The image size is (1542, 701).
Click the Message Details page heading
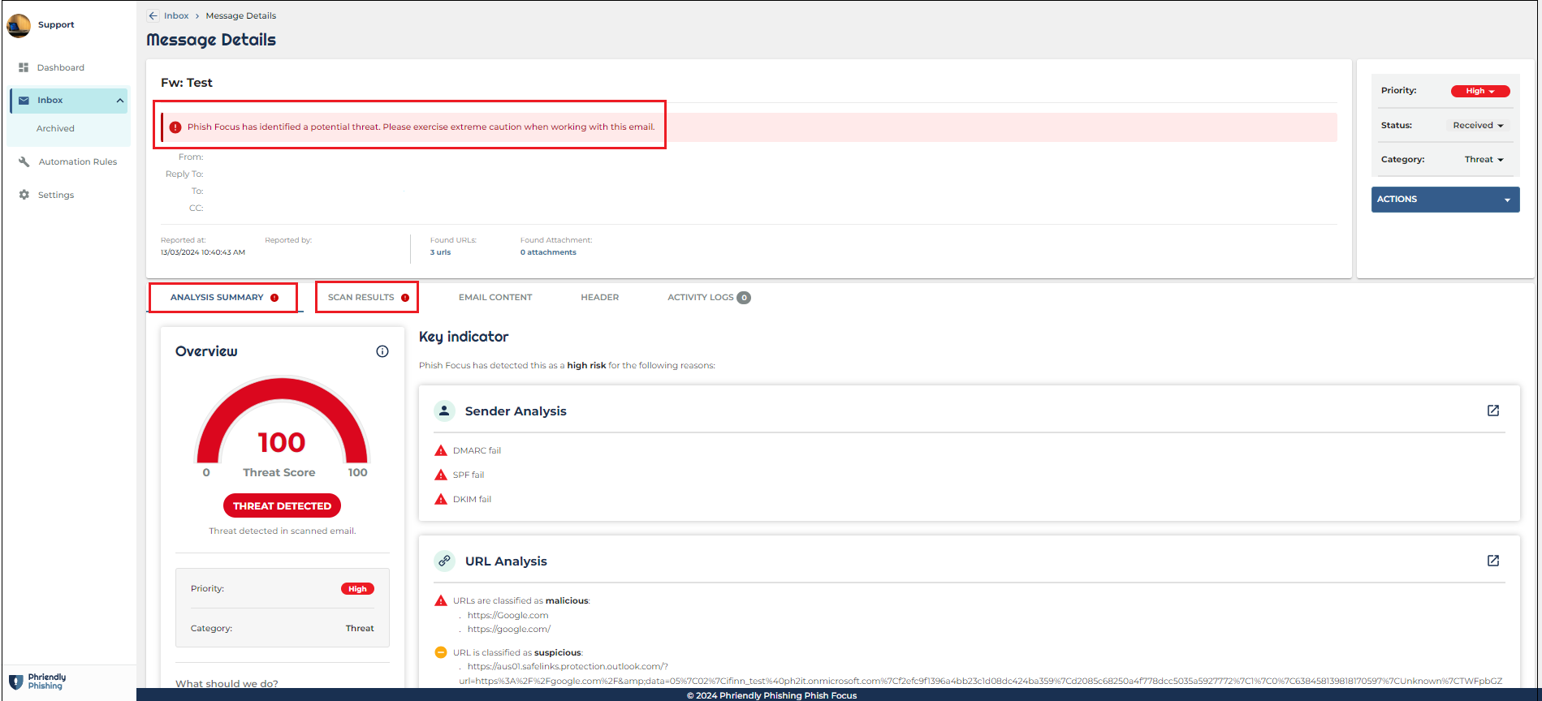coord(211,40)
